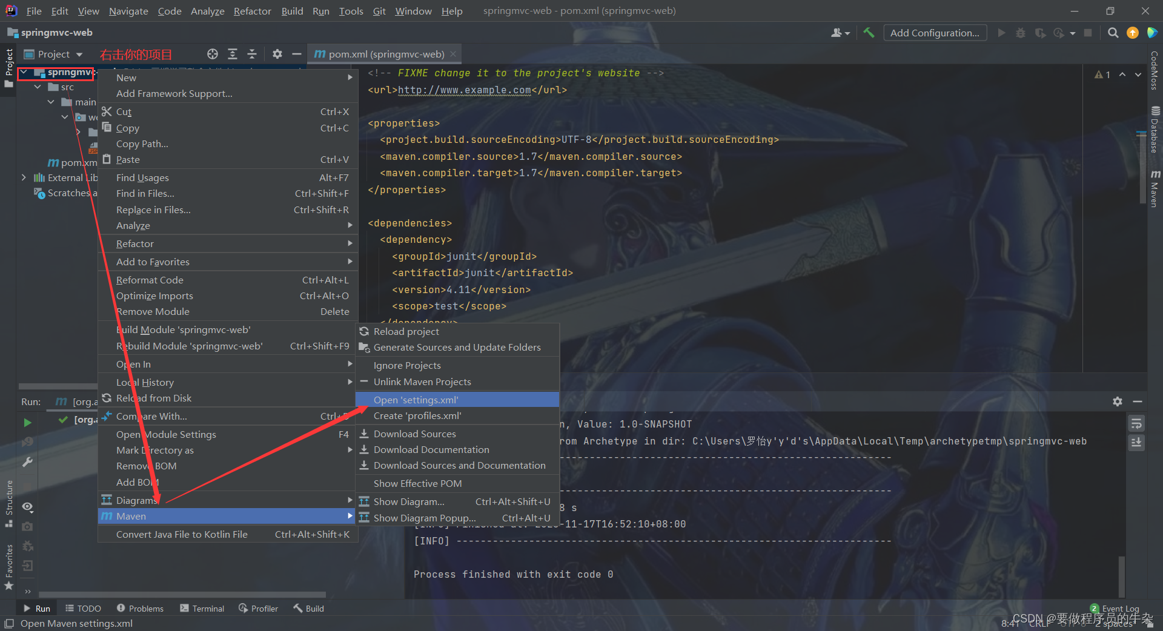Collapse the springmvc project root node
Viewport: 1163px width, 631px height.
(24, 72)
